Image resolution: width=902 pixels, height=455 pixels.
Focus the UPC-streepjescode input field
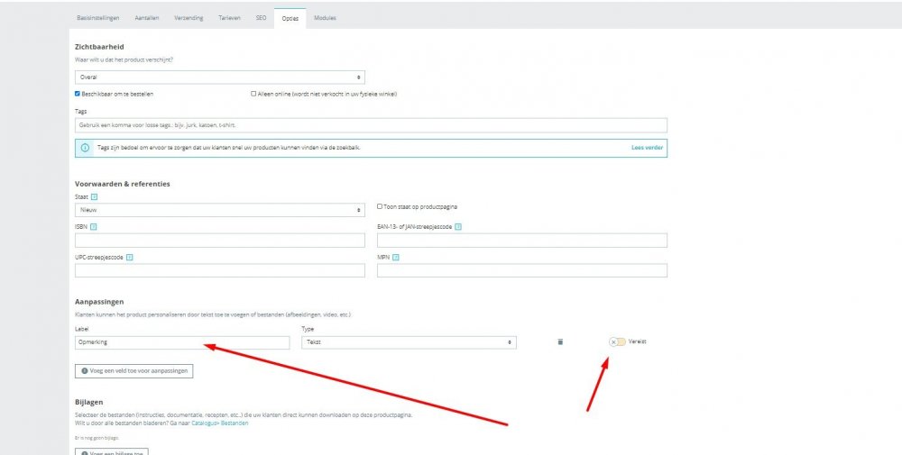220,270
